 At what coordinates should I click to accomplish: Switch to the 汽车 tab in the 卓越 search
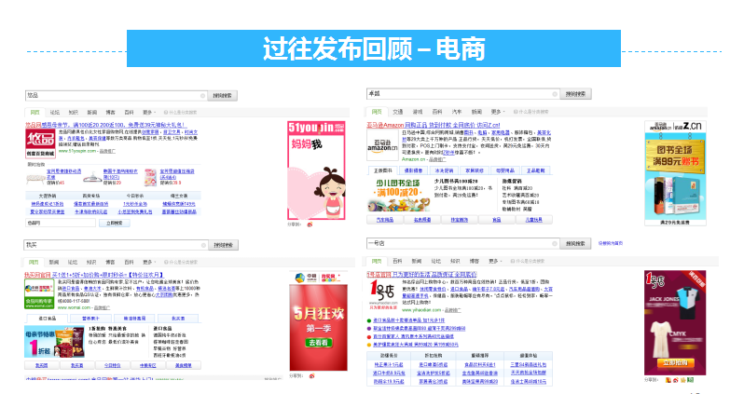(457, 112)
